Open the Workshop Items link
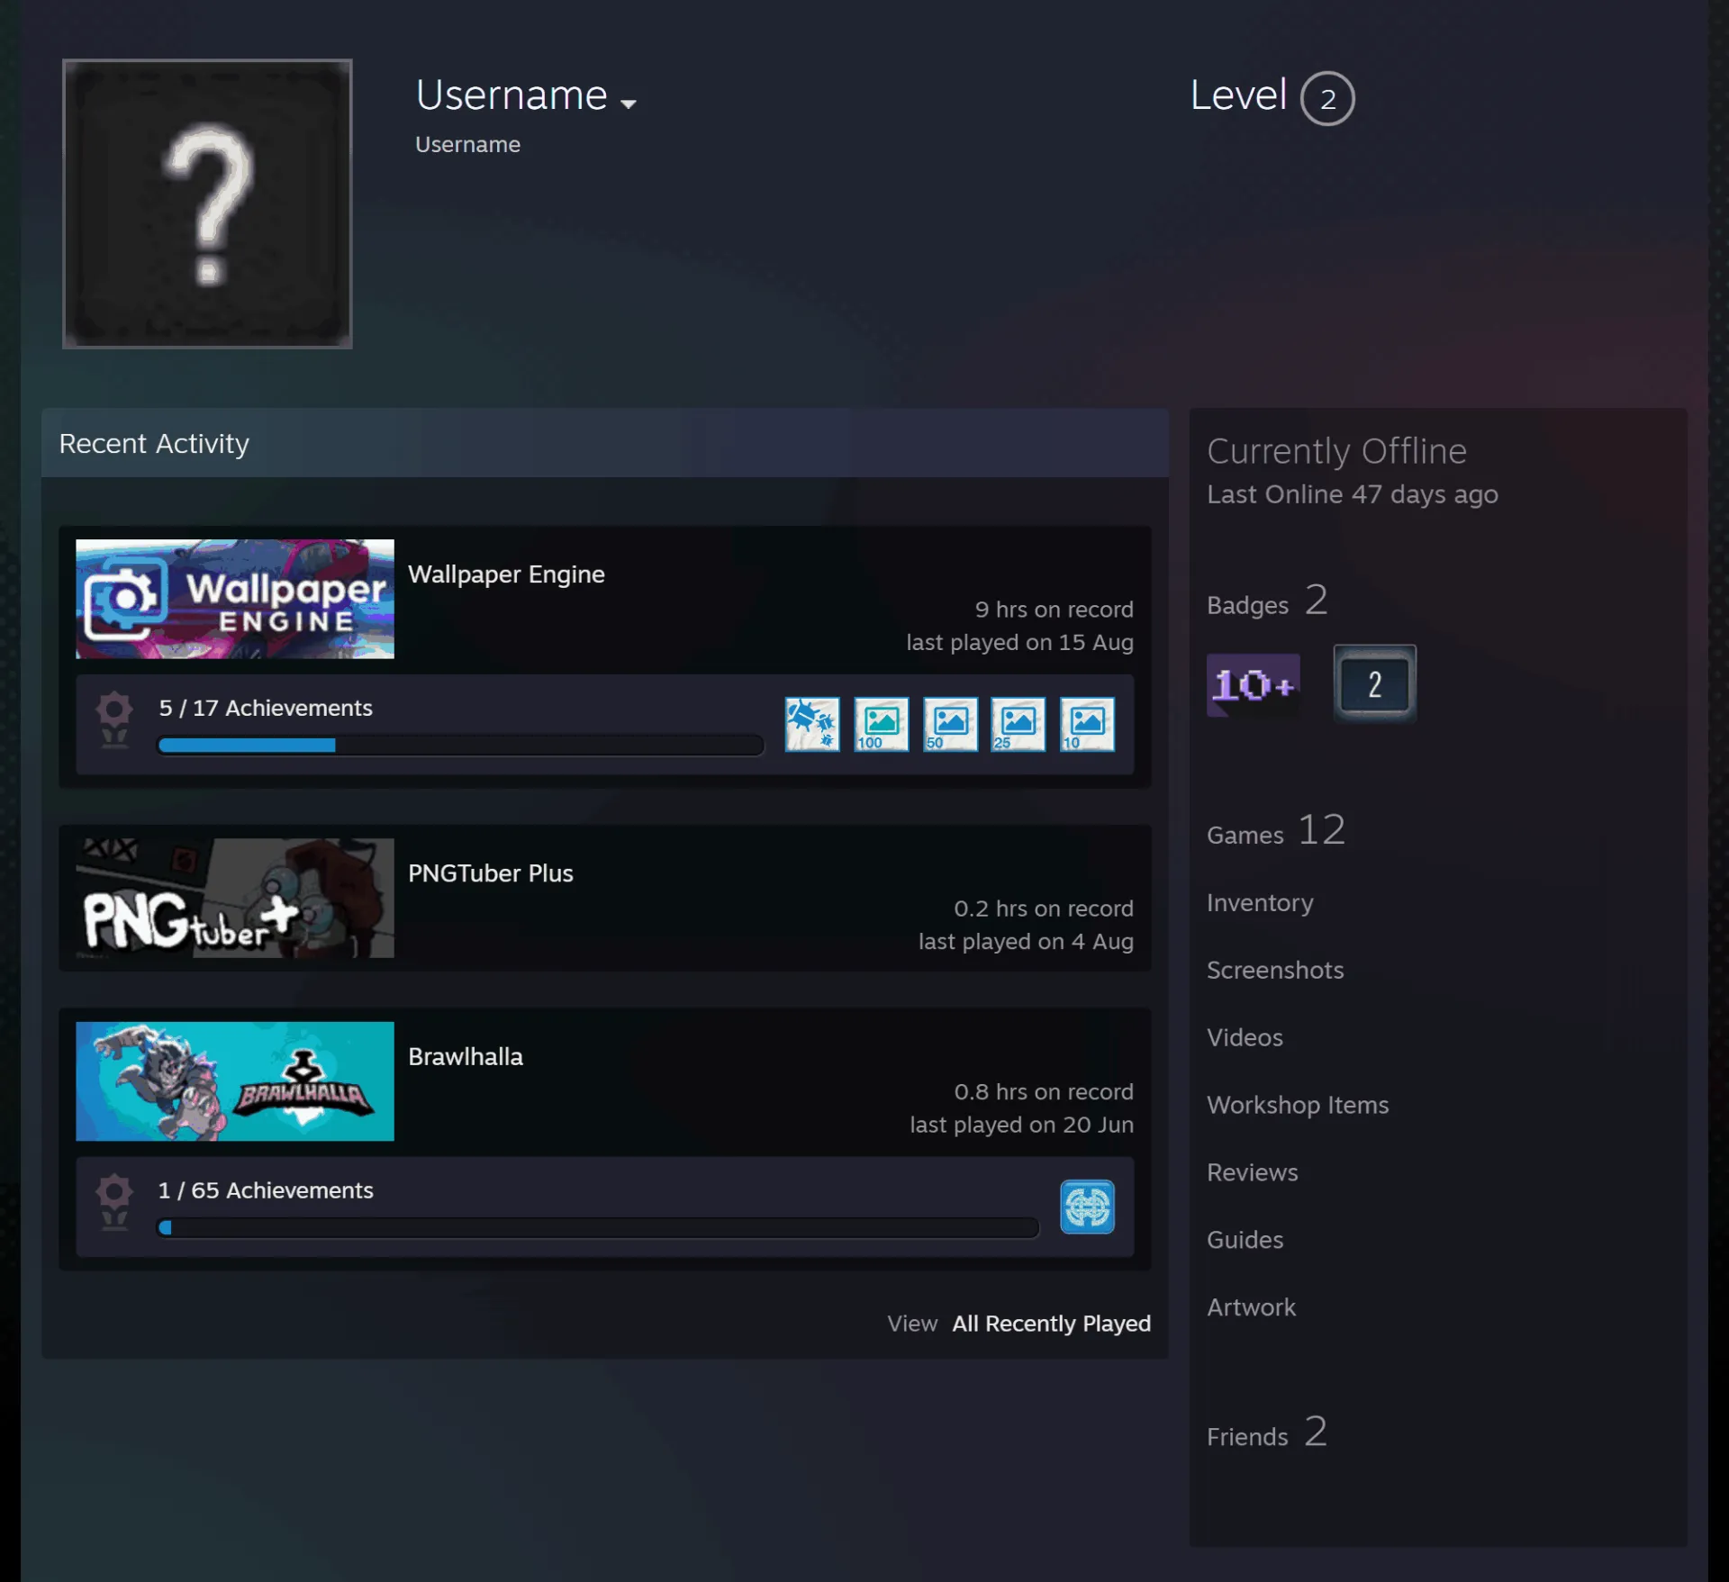 click(1298, 1105)
